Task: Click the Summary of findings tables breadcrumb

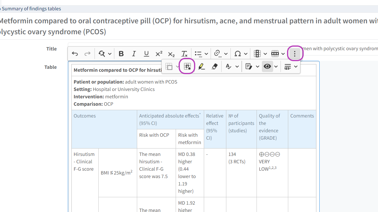Action: tap(31, 9)
